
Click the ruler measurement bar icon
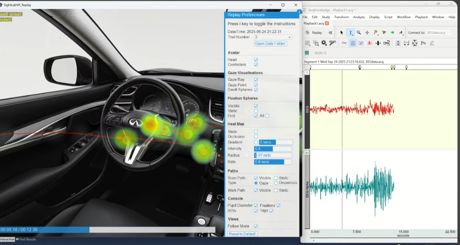tap(332, 43)
